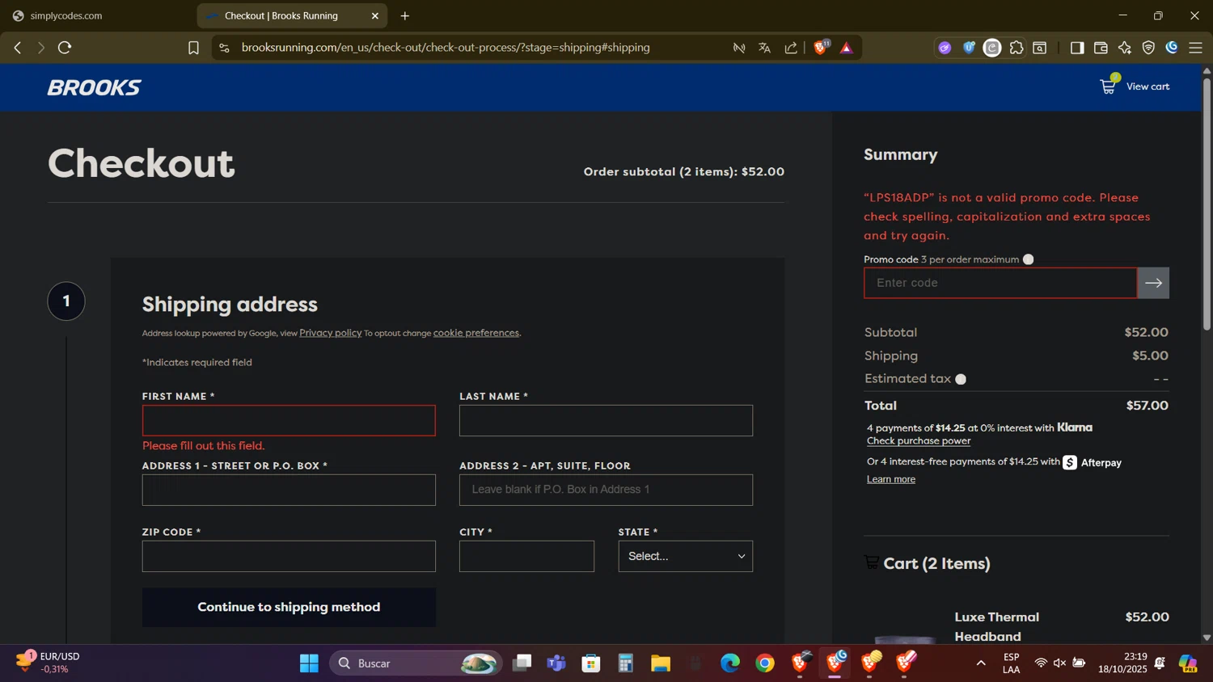The width and height of the screenshot is (1213, 682).
Task: Open Microsoft Edge from taskbar
Action: (x=730, y=663)
